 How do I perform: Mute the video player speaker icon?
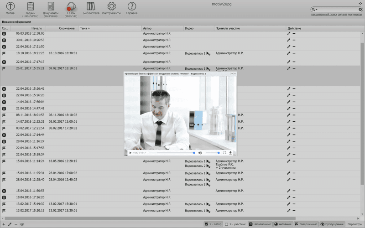click(200, 153)
